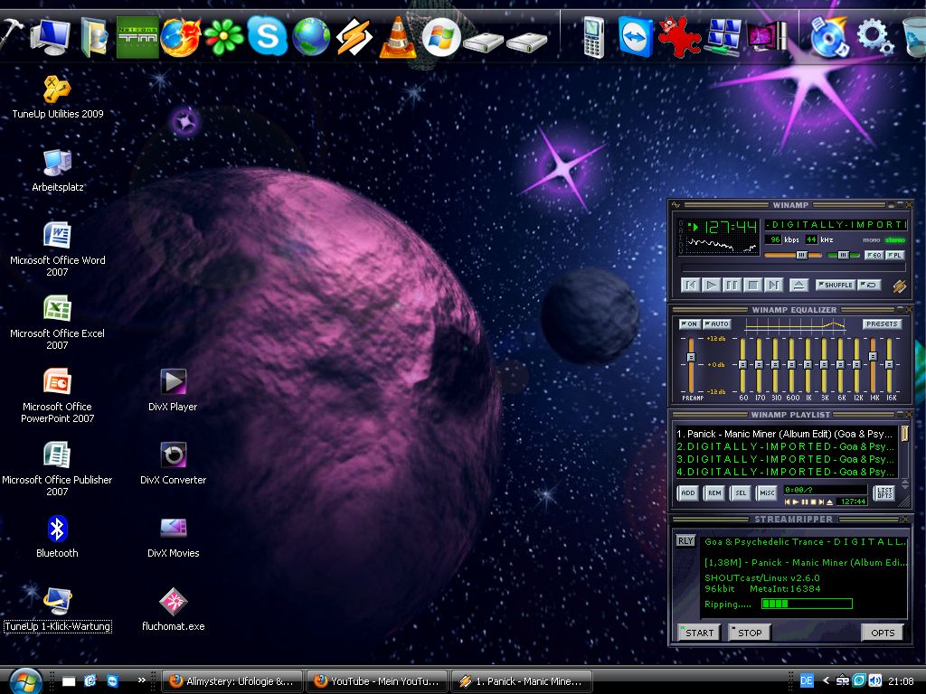The width and height of the screenshot is (926, 694).
Task: Click Streamripper START button
Action: pos(699,632)
